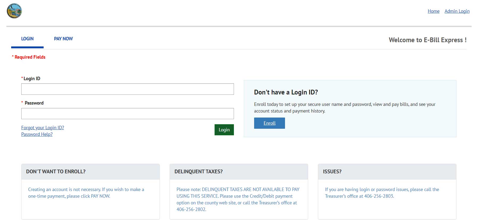Click the 'DON'T WANT TO ENROLL?' panel header
The height and width of the screenshot is (220, 478).
pos(56,171)
